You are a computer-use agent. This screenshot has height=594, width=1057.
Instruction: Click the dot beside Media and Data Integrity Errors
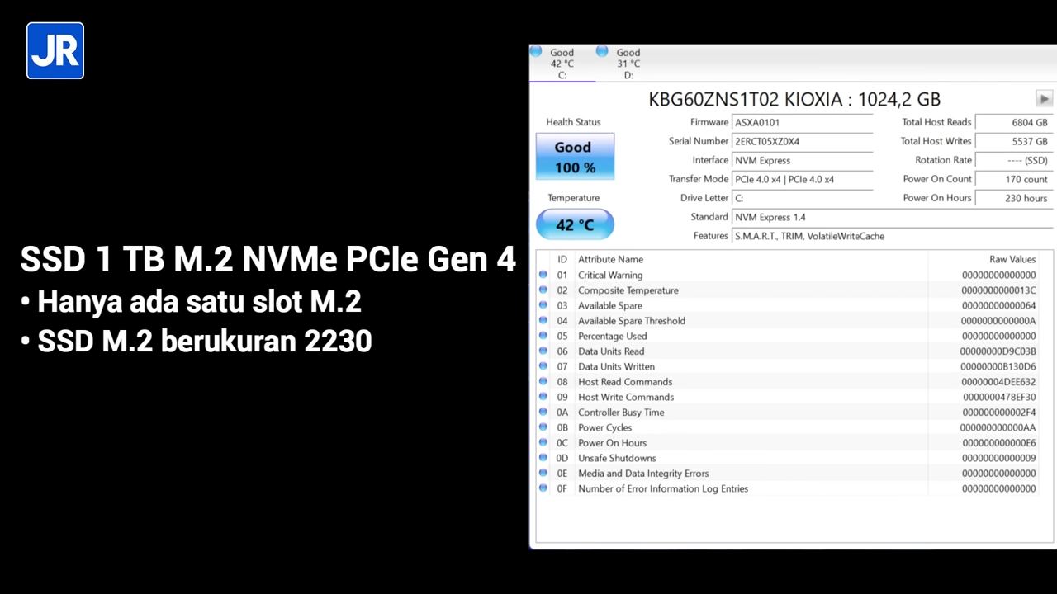[543, 473]
